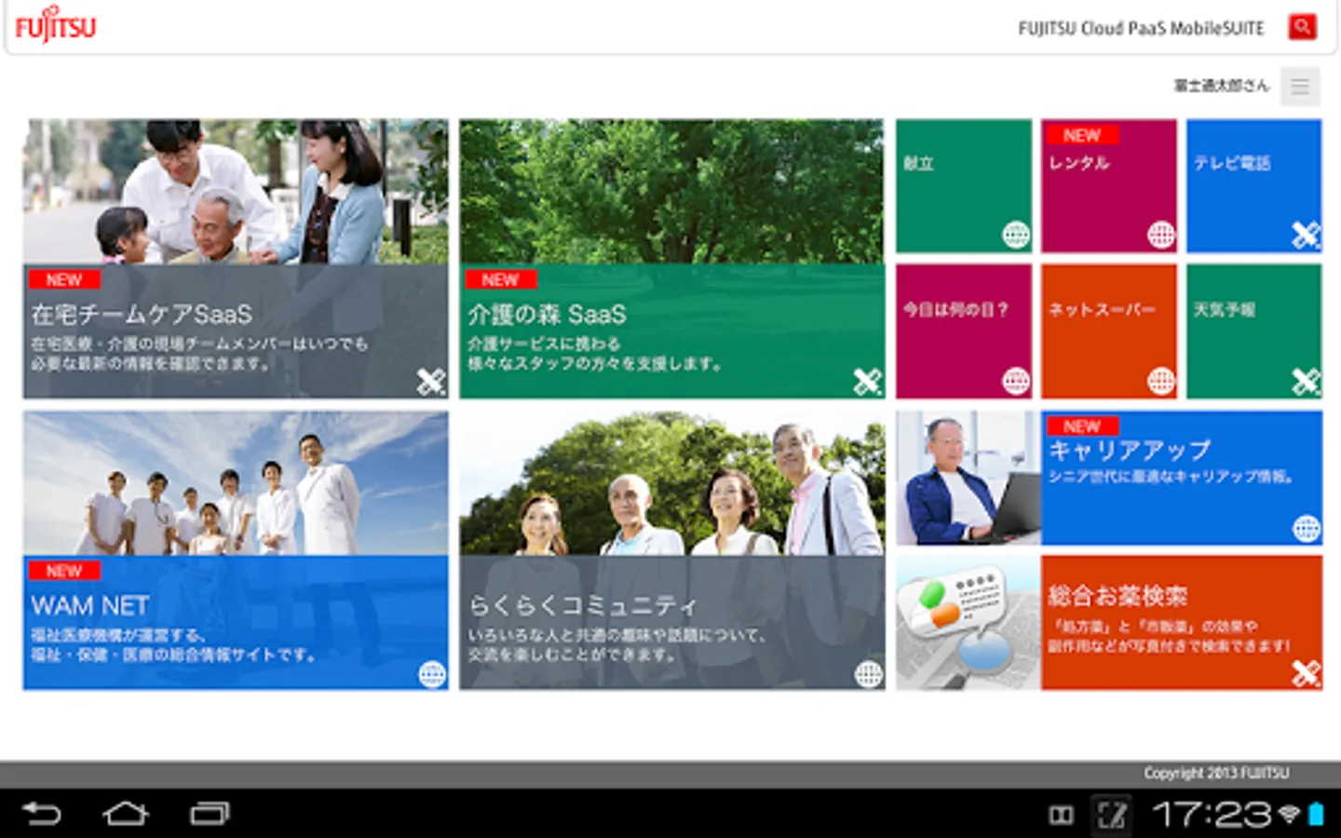The image size is (1341, 838).
Task: Open the man with laptop photo for キャリアアップ
Action: pos(968,479)
